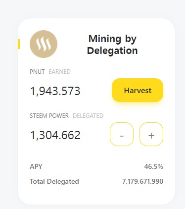Harvest the earned PNUT rewards
Screen dimensions: 185x209
click(x=138, y=90)
